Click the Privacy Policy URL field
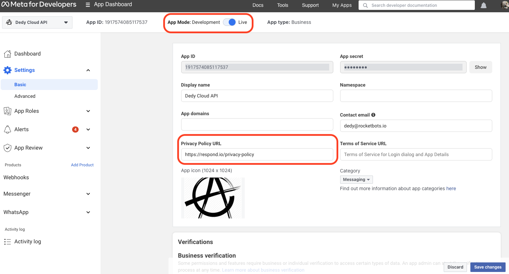The image size is (509, 274). click(x=257, y=154)
